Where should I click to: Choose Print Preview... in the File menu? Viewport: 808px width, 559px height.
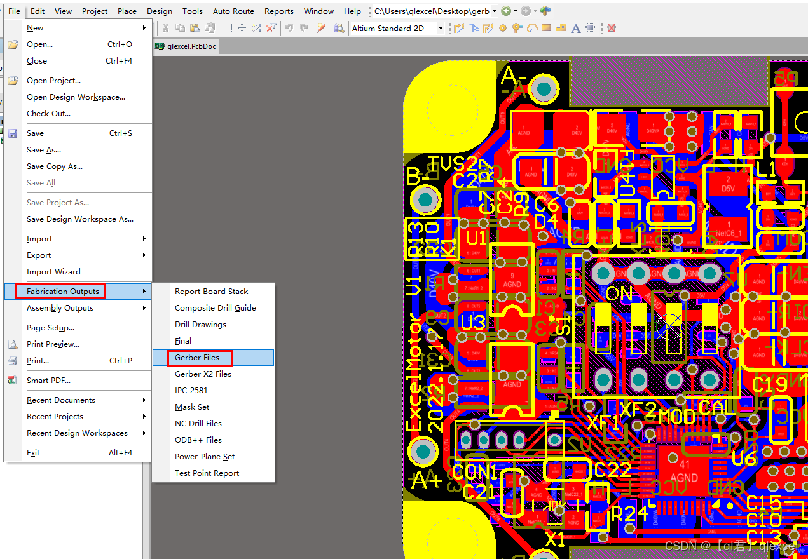tap(78, 344)
